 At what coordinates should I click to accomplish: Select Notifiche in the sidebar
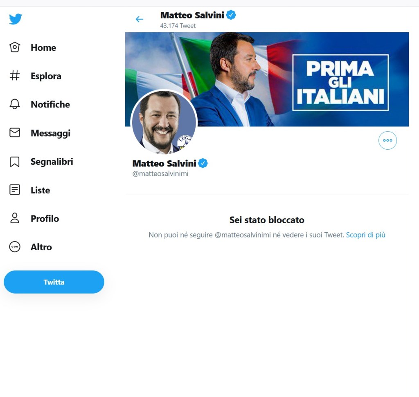(x=50, y=104)
